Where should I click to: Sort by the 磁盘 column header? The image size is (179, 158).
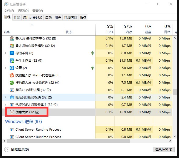(x=143, y=29)
